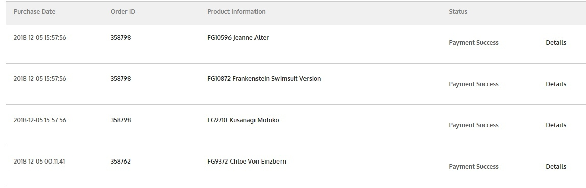Screen dimensions: 586x188
Task: Click the Order ID column header
Action: pyautogui.click(x=123, y=12)
